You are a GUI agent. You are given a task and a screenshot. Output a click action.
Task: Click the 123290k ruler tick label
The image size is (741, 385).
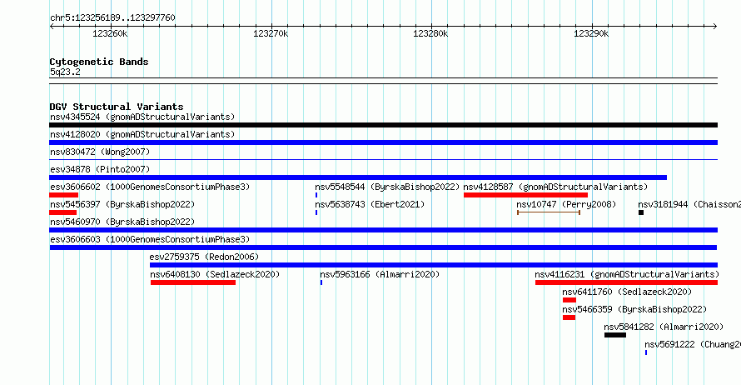(x=591, y=33)
